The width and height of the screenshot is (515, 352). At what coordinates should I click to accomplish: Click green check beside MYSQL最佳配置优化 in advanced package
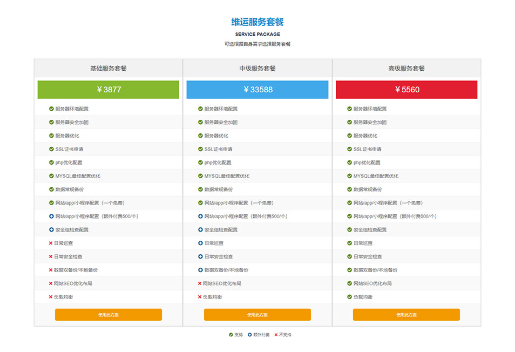point(350,176)
